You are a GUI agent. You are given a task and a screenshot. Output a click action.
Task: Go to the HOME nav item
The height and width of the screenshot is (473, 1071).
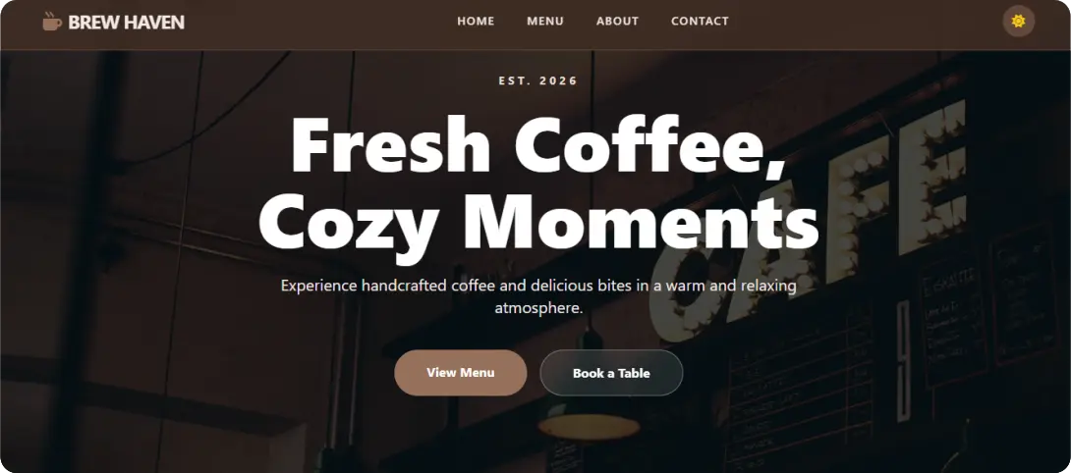(x=476, y=22)
